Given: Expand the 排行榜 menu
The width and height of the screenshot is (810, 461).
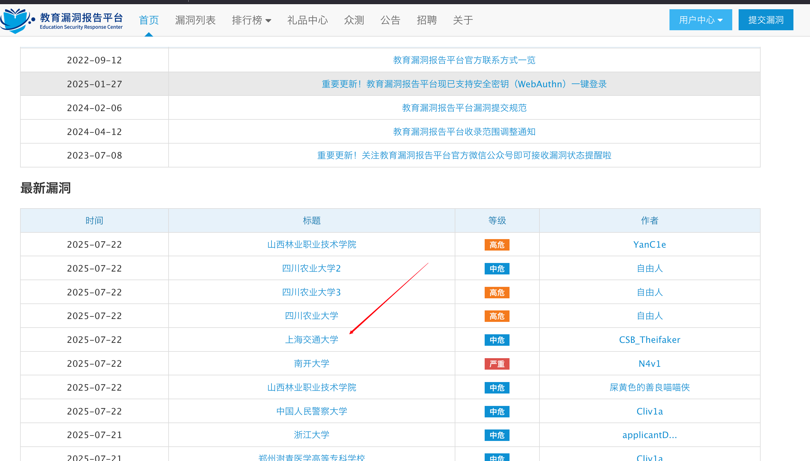Looking at the screenshot, I should click(251, 20).
